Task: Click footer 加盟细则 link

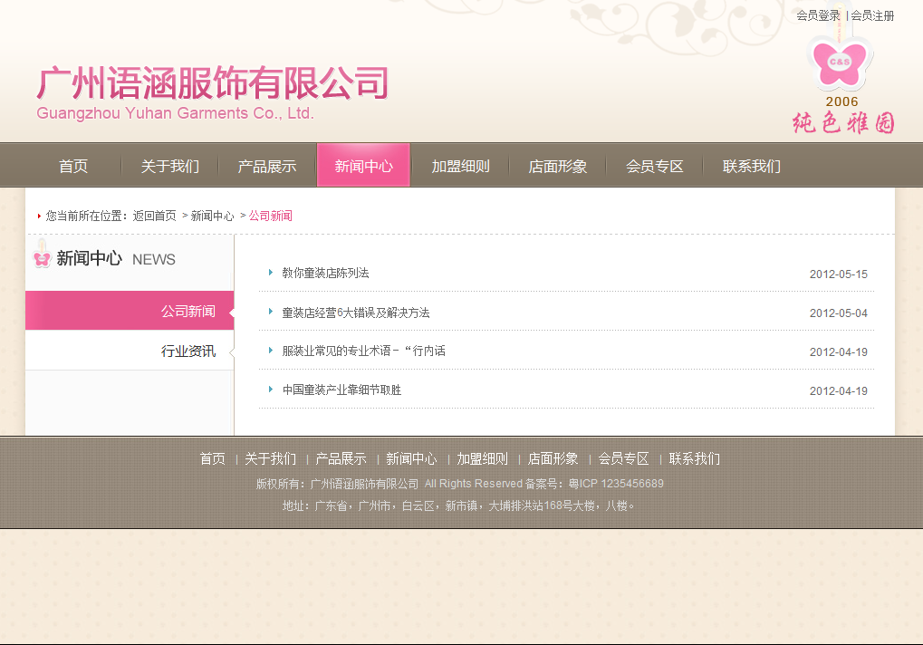Action: pyautogui.click(x=482, y=458)
